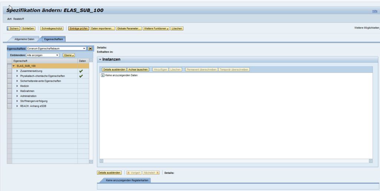Expand the Sicherheitsrelevante Eigenschaften node arrow
The width and height of the screenshot is (380, 191).
[17, 81]
